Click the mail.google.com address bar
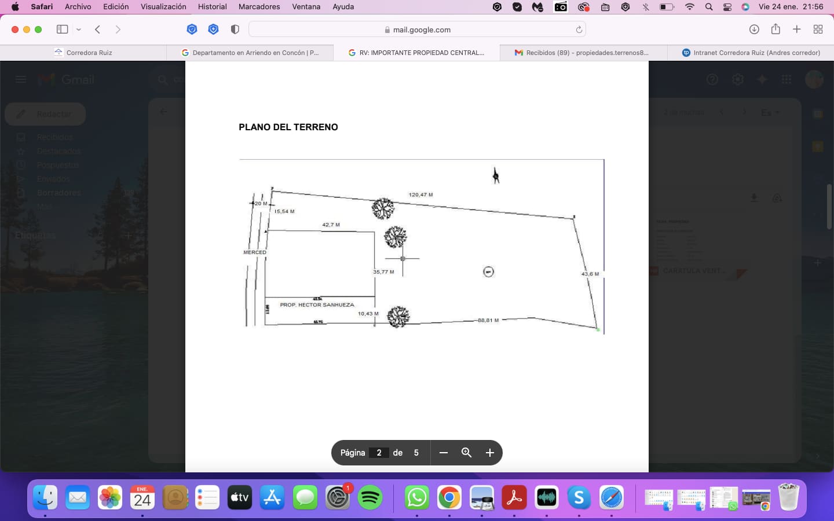 [417, 30]
